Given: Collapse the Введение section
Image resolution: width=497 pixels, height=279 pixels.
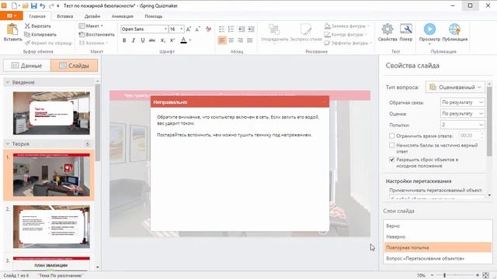Looking at the screenshot, I should (8, 83).
